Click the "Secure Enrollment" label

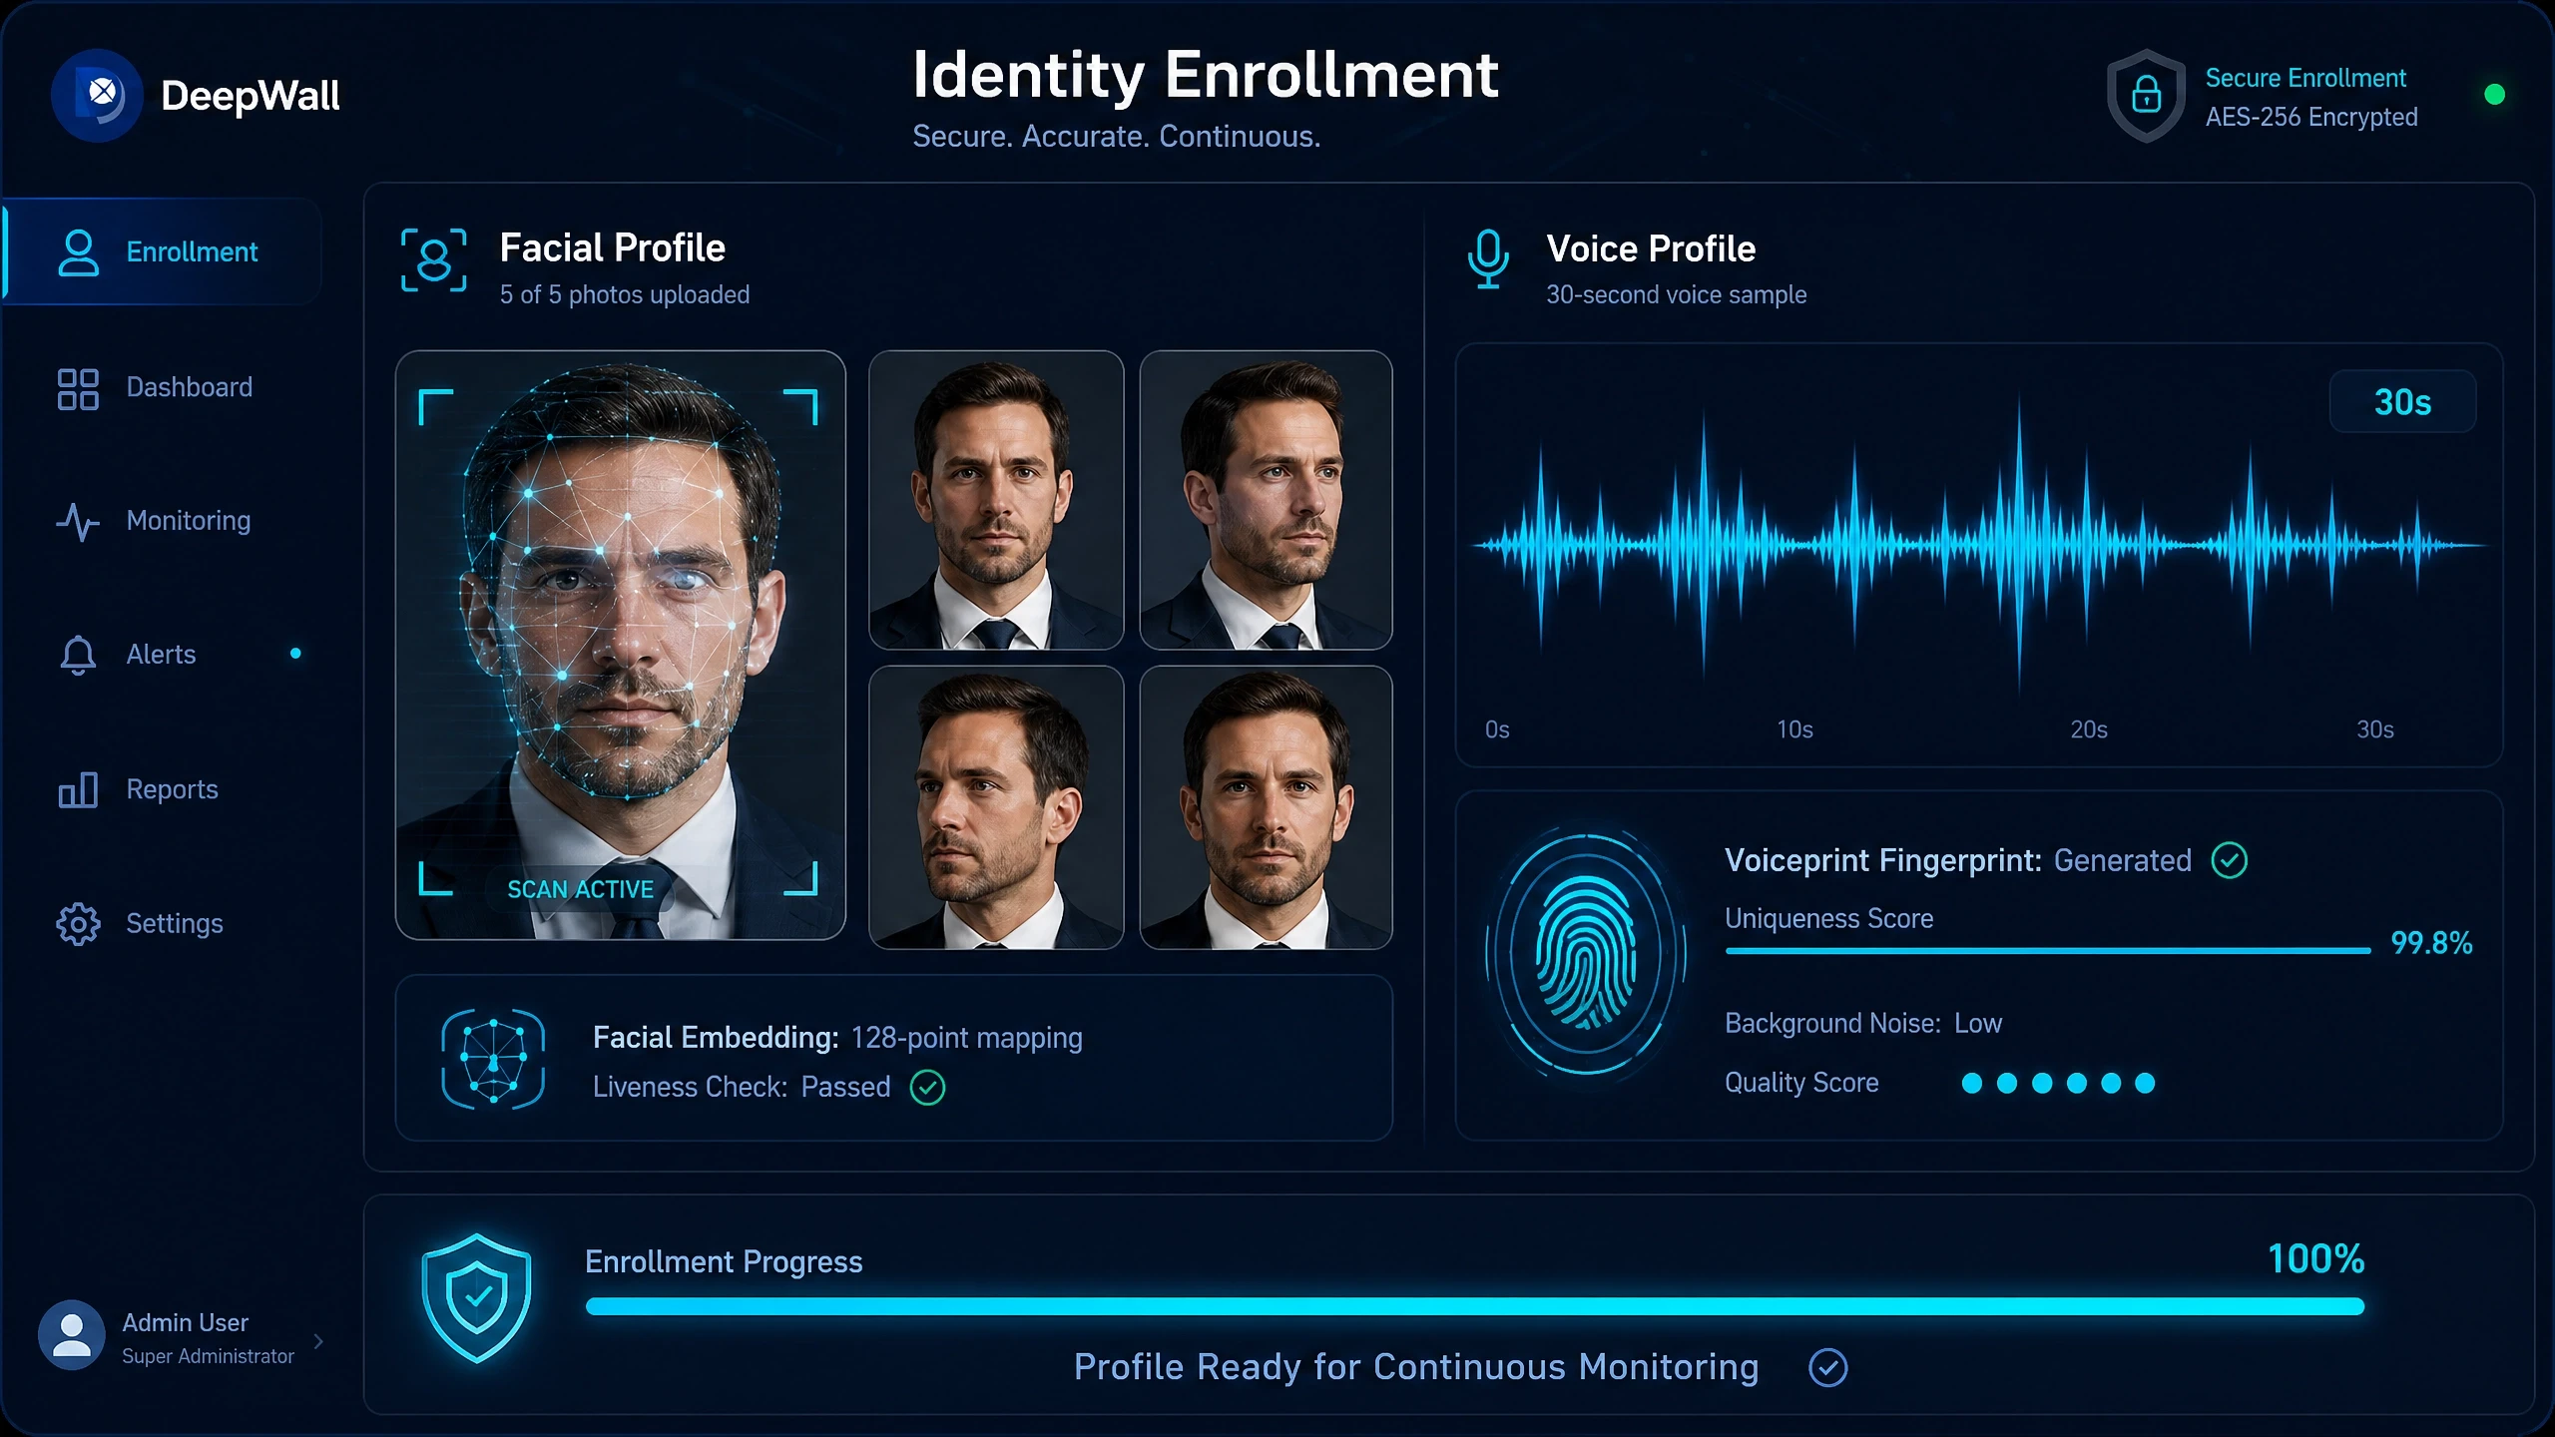pos(2305,78)
